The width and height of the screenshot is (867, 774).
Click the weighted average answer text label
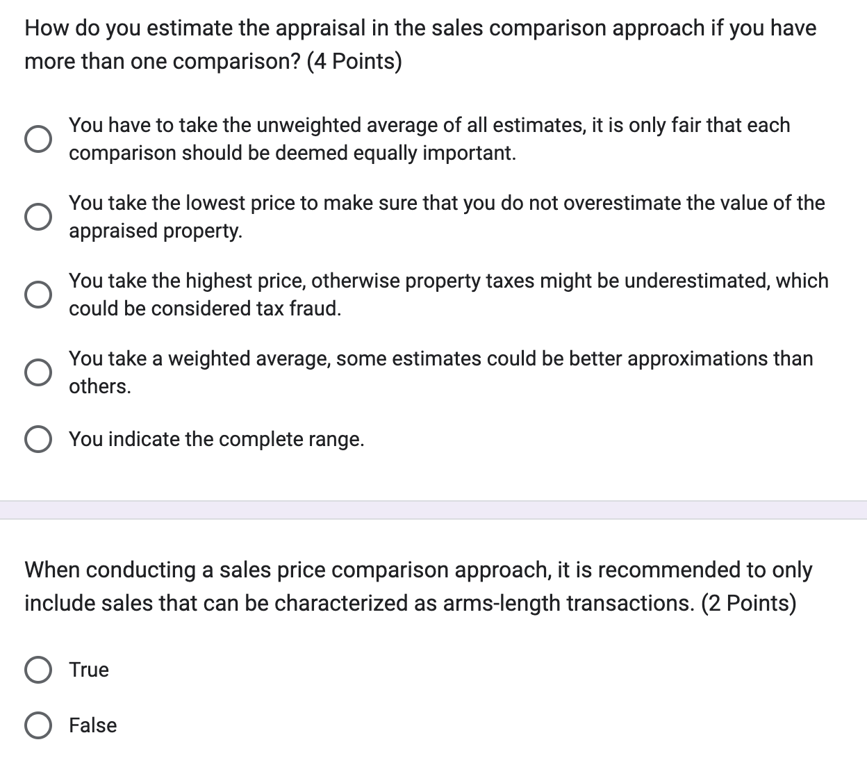(x=440, y=372)
